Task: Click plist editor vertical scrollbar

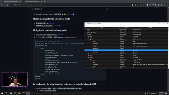Action: (x=168, y=48)
